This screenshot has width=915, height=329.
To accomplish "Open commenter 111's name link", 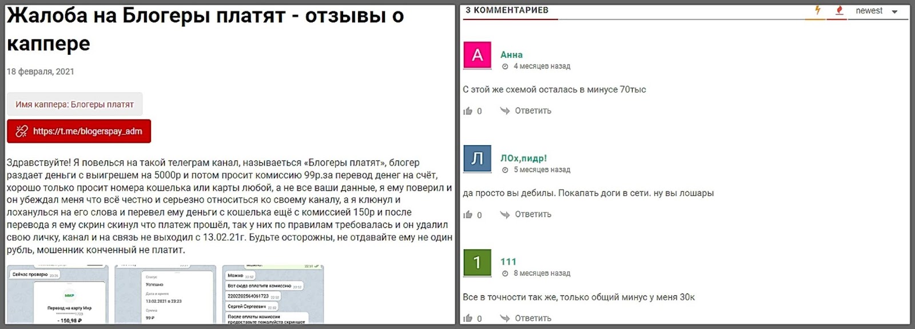I will click(508, 262).
